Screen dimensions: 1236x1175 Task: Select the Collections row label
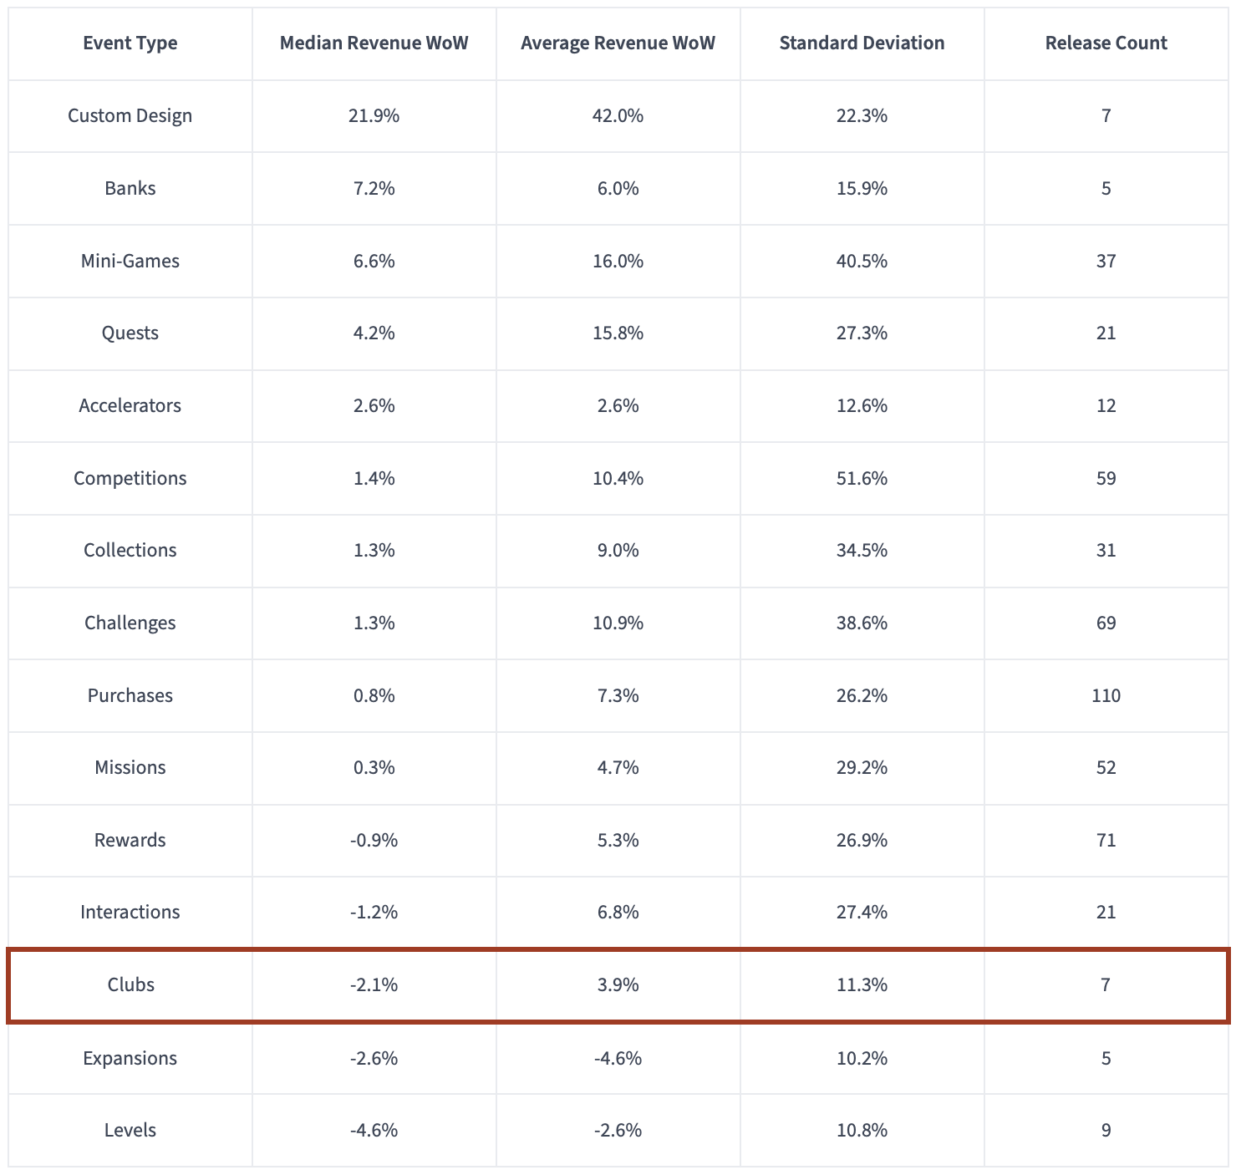pos(130,551)
